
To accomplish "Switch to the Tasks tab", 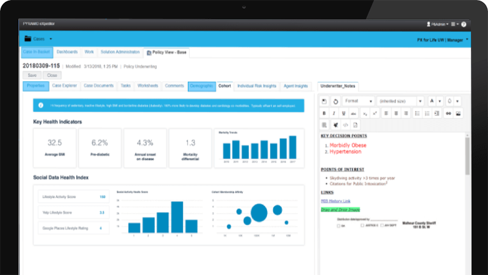I will click(x=126, y=86).
